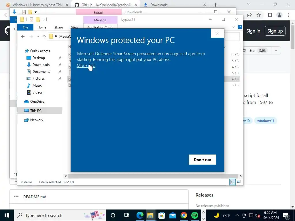Click the new folder icon in title bar
The width and height of the screenshot is (295, 221).
[x=38, y=19]
